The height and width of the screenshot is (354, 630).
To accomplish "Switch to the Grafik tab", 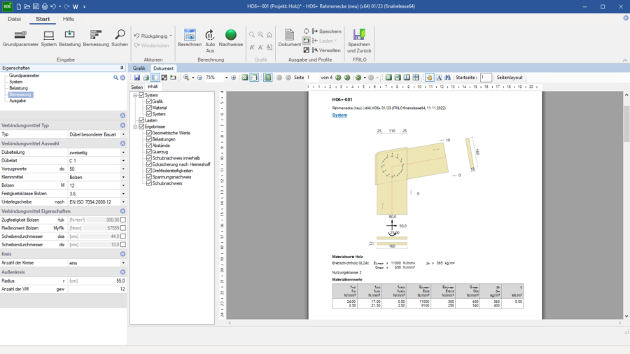I will pyautogui.click(x=139, y=69).
